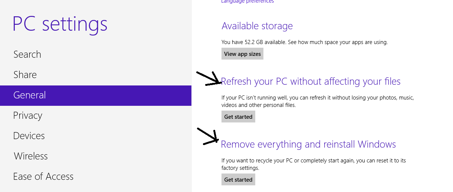This screenshot has width=453, height=192.
Task: Select the highlighted General category
Action: tap(30, 95)
